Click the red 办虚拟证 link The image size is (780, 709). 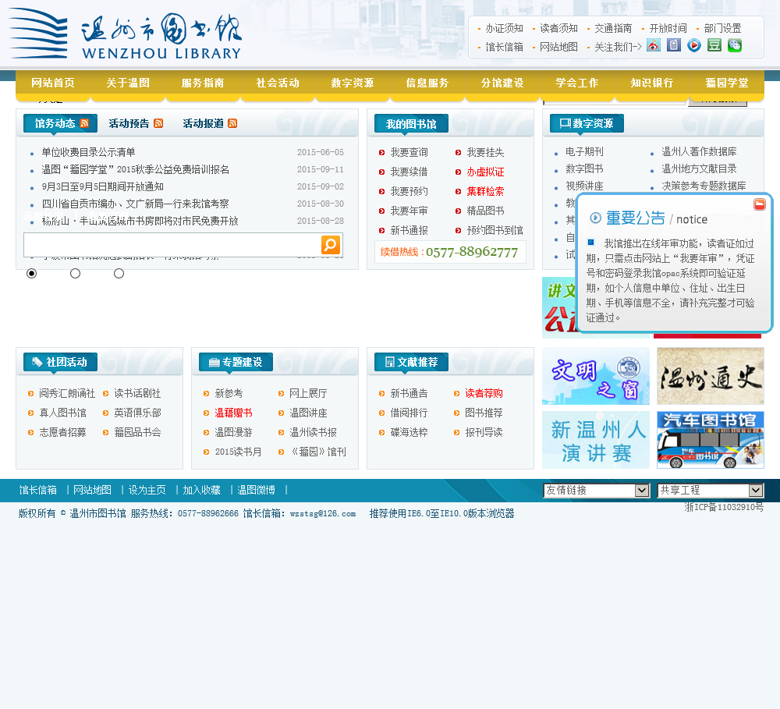click(485, 172)
